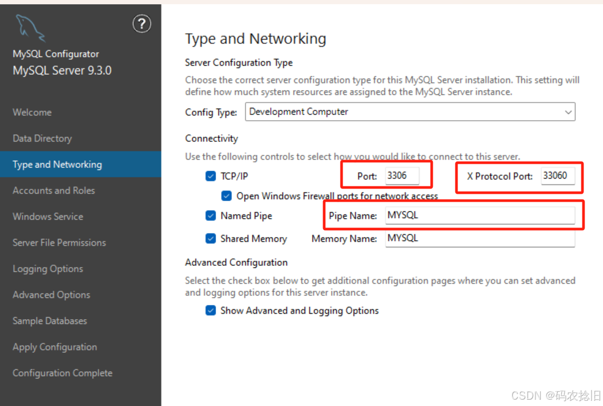
Task: Open Sample Databases step
Action: point(50,321)
